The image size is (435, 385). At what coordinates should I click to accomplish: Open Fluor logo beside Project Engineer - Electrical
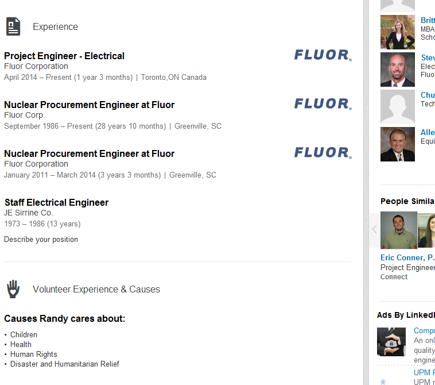(x=323, y=55)
